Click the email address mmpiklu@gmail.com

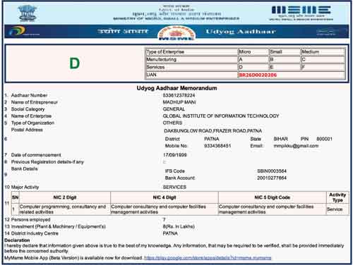296,146
